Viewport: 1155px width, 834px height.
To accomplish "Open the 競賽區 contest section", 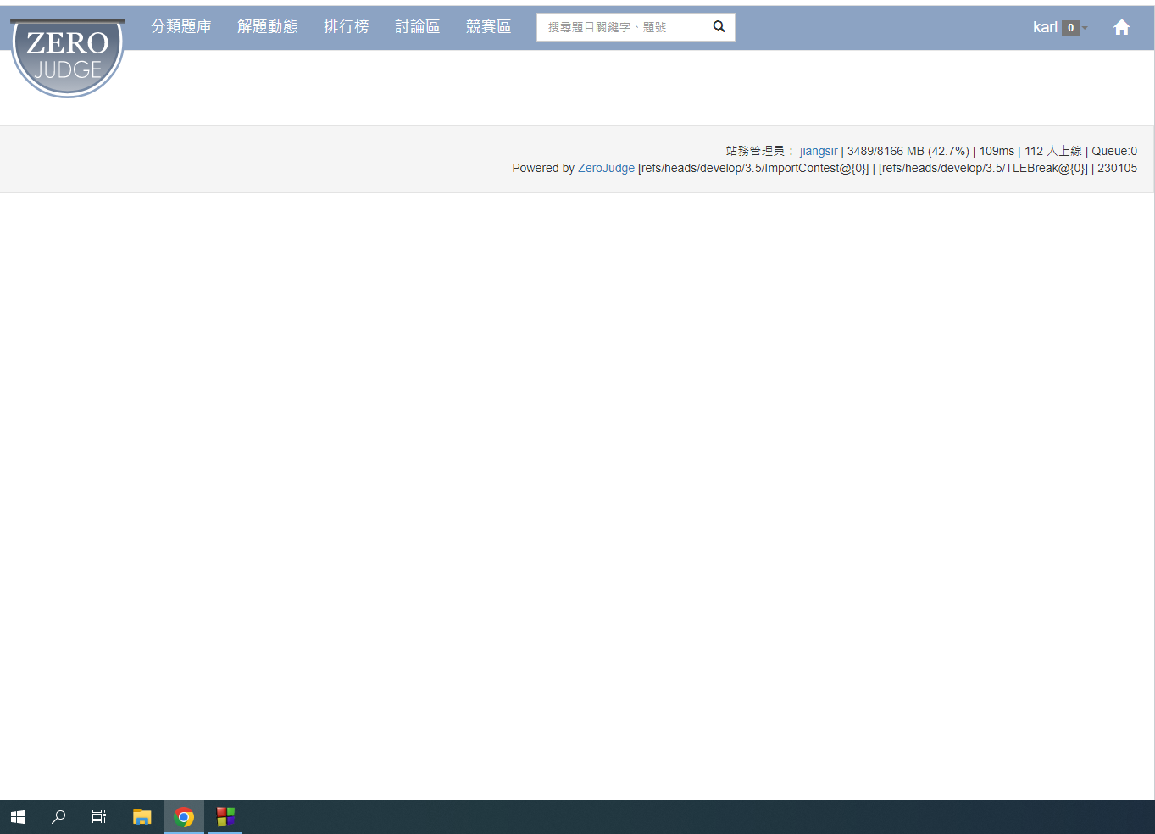I will [489, 27].
